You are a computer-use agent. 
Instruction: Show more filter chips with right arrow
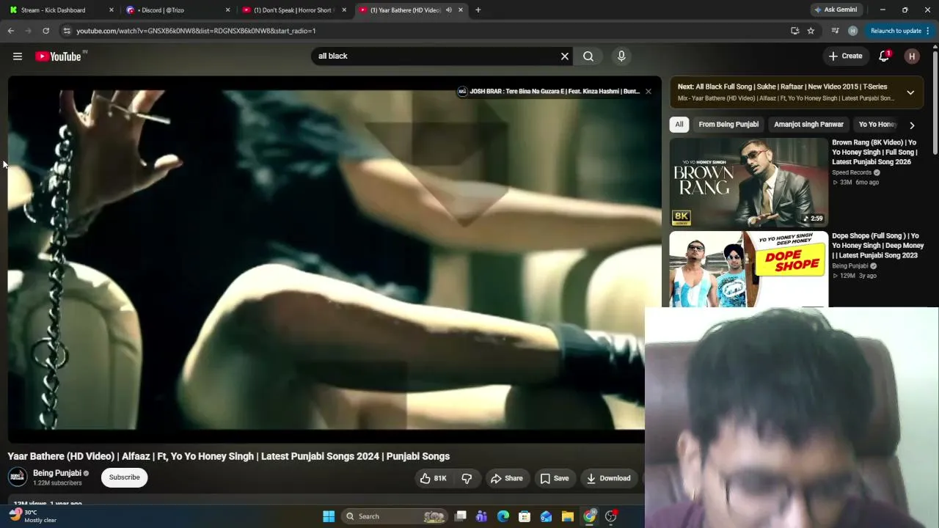[912, 125]
